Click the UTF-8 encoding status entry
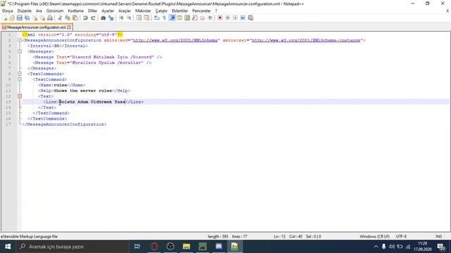Screen dimensions: 451x253 point(401,236)
